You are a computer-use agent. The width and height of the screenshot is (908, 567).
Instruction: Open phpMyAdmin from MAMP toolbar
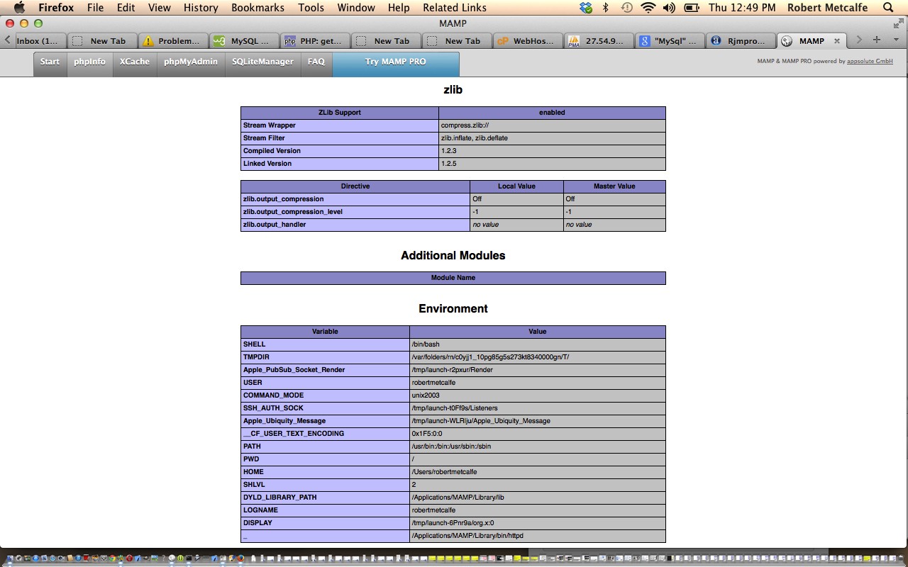[x=190, y=62]
